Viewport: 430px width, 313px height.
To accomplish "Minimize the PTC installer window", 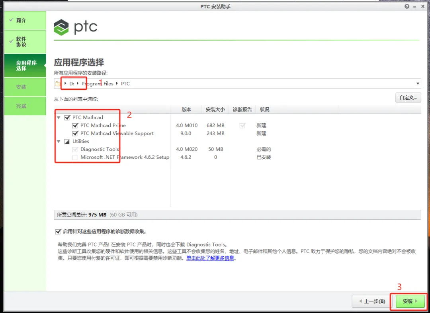I will tap(415, 7).
